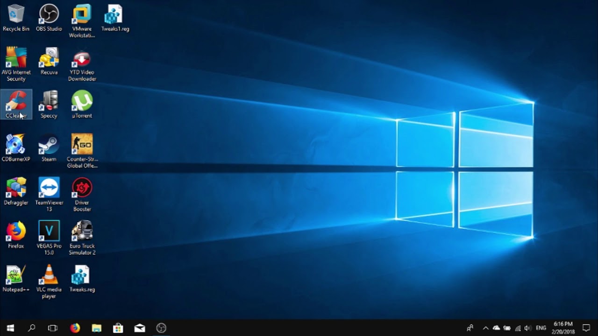Select the Tweaks.reg file

click(x=82, y=278)
